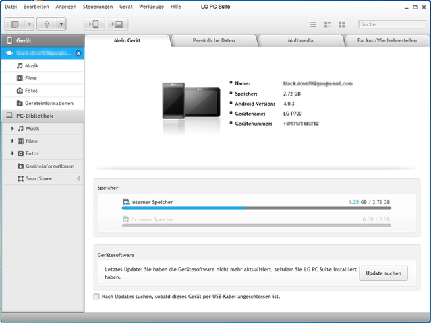Click the Gerät section header
The image size is (431, 323).
[43, 40]
